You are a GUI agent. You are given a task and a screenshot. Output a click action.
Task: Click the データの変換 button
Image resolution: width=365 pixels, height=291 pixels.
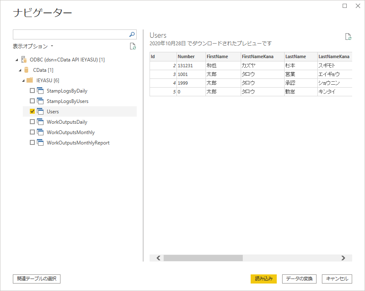pyautogui.click(x=299, y=279)
